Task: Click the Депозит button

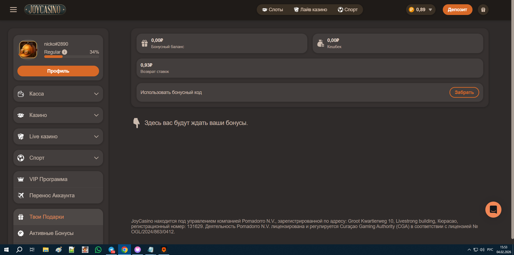Action: tap(457, 10)
